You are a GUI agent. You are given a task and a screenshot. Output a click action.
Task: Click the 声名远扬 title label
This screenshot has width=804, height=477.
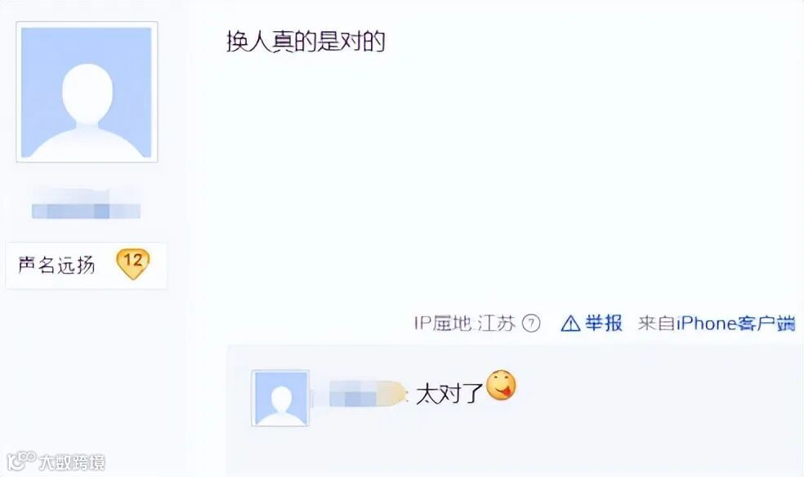click(56, 265)
